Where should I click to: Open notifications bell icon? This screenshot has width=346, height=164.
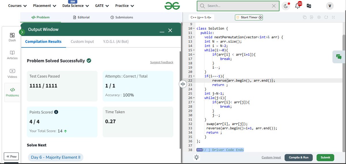pyautogui.click(x=298, y=6)
